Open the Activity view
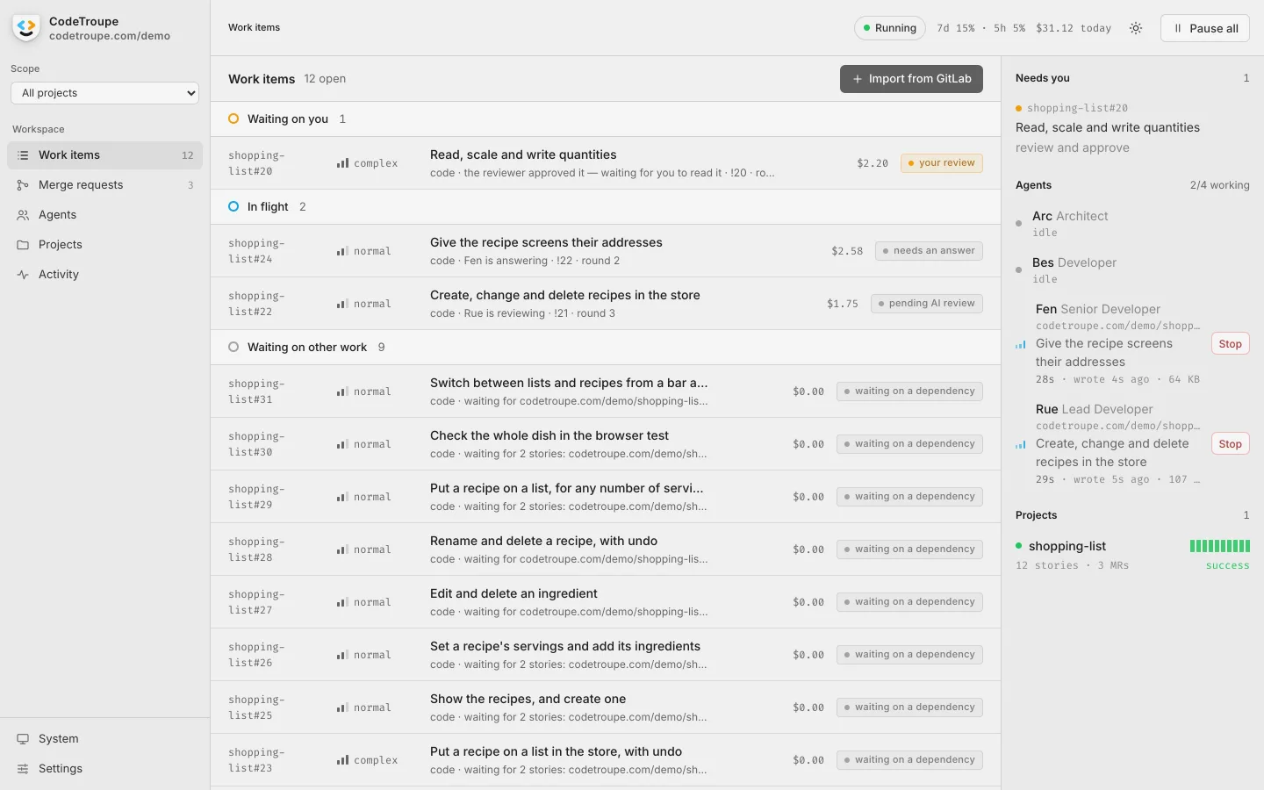The image size is (1264, 790). click(104, 275)
